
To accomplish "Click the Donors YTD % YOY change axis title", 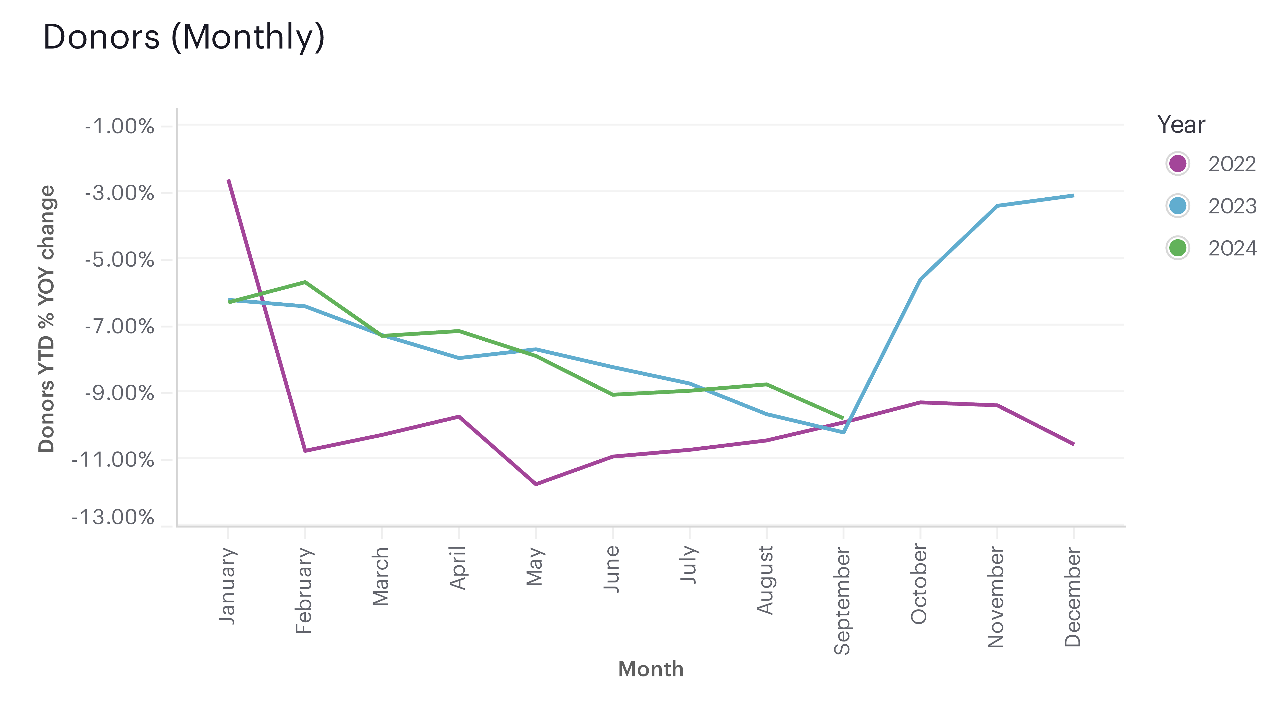I will pos(47,319).
